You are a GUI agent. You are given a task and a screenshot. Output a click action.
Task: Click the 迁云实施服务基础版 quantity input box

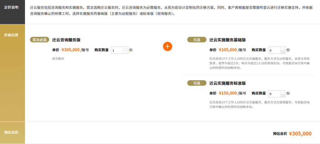point(274,50)
